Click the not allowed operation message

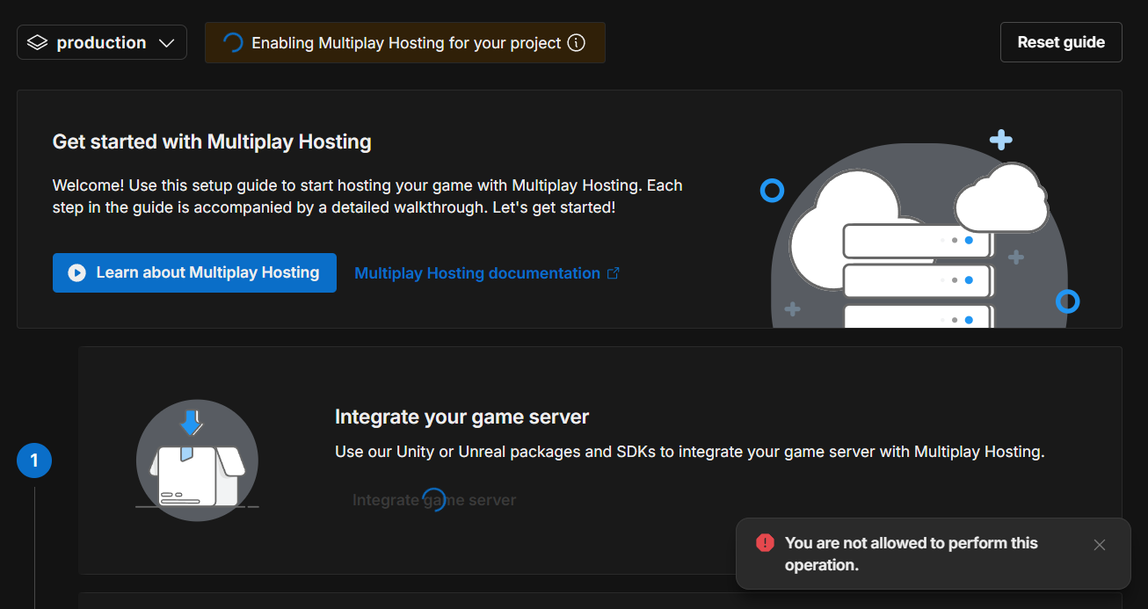coord(911,554)
